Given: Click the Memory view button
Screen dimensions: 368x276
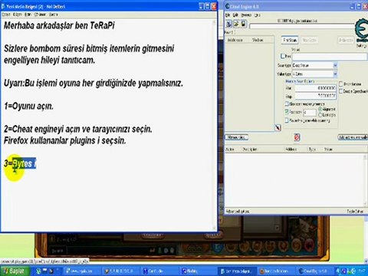Looking at the screenshot, I should [x=237, y=137].
